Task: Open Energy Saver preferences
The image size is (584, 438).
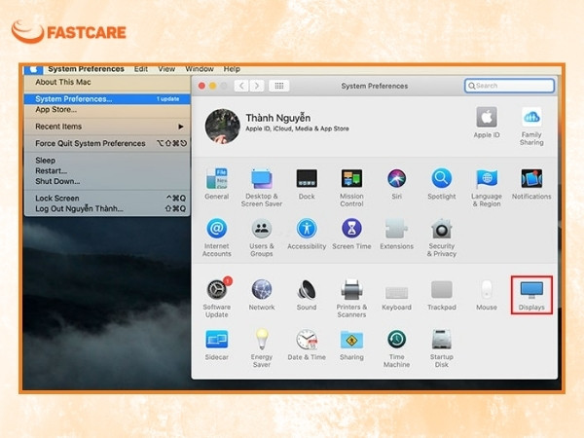Action: point(262,348)
